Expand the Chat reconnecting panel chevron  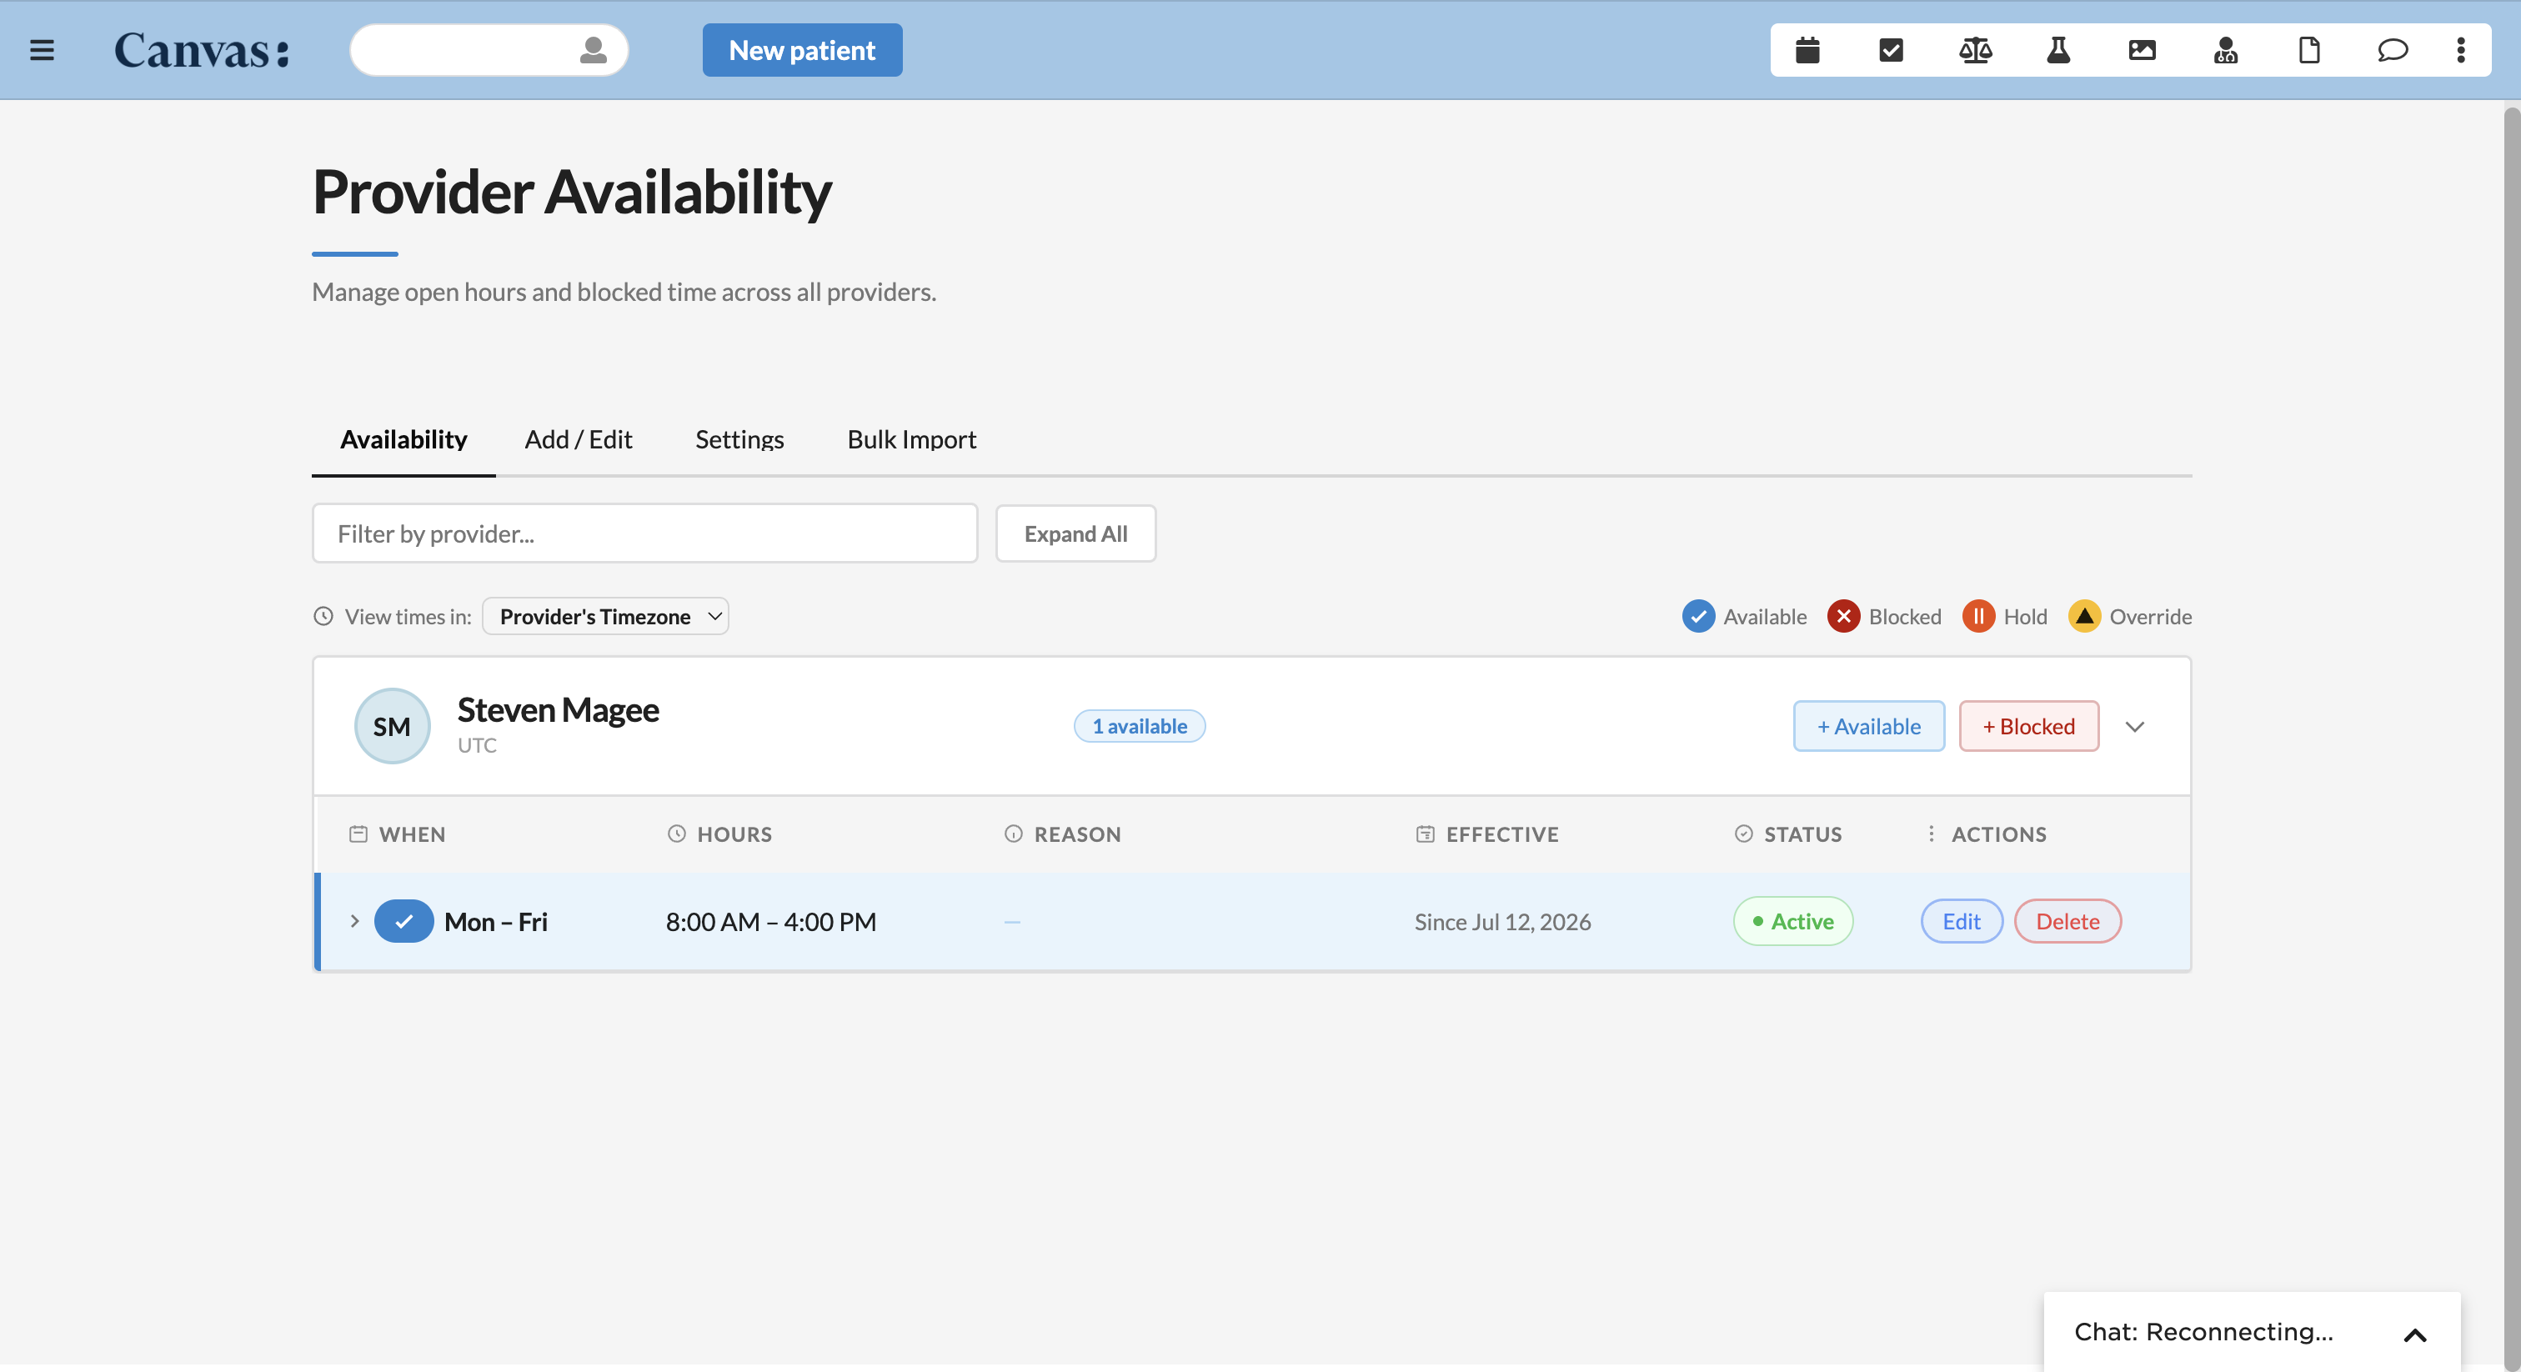pyautogui.click(x=2415, y=1334)
